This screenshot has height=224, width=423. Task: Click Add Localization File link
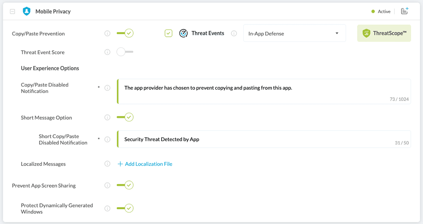[145, 164]
